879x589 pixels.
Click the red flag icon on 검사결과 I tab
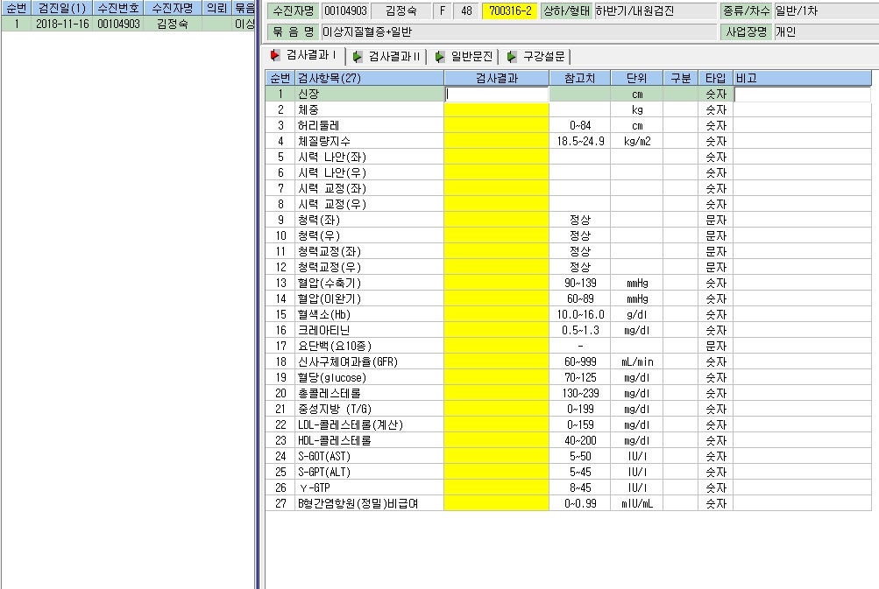[274, 55]
